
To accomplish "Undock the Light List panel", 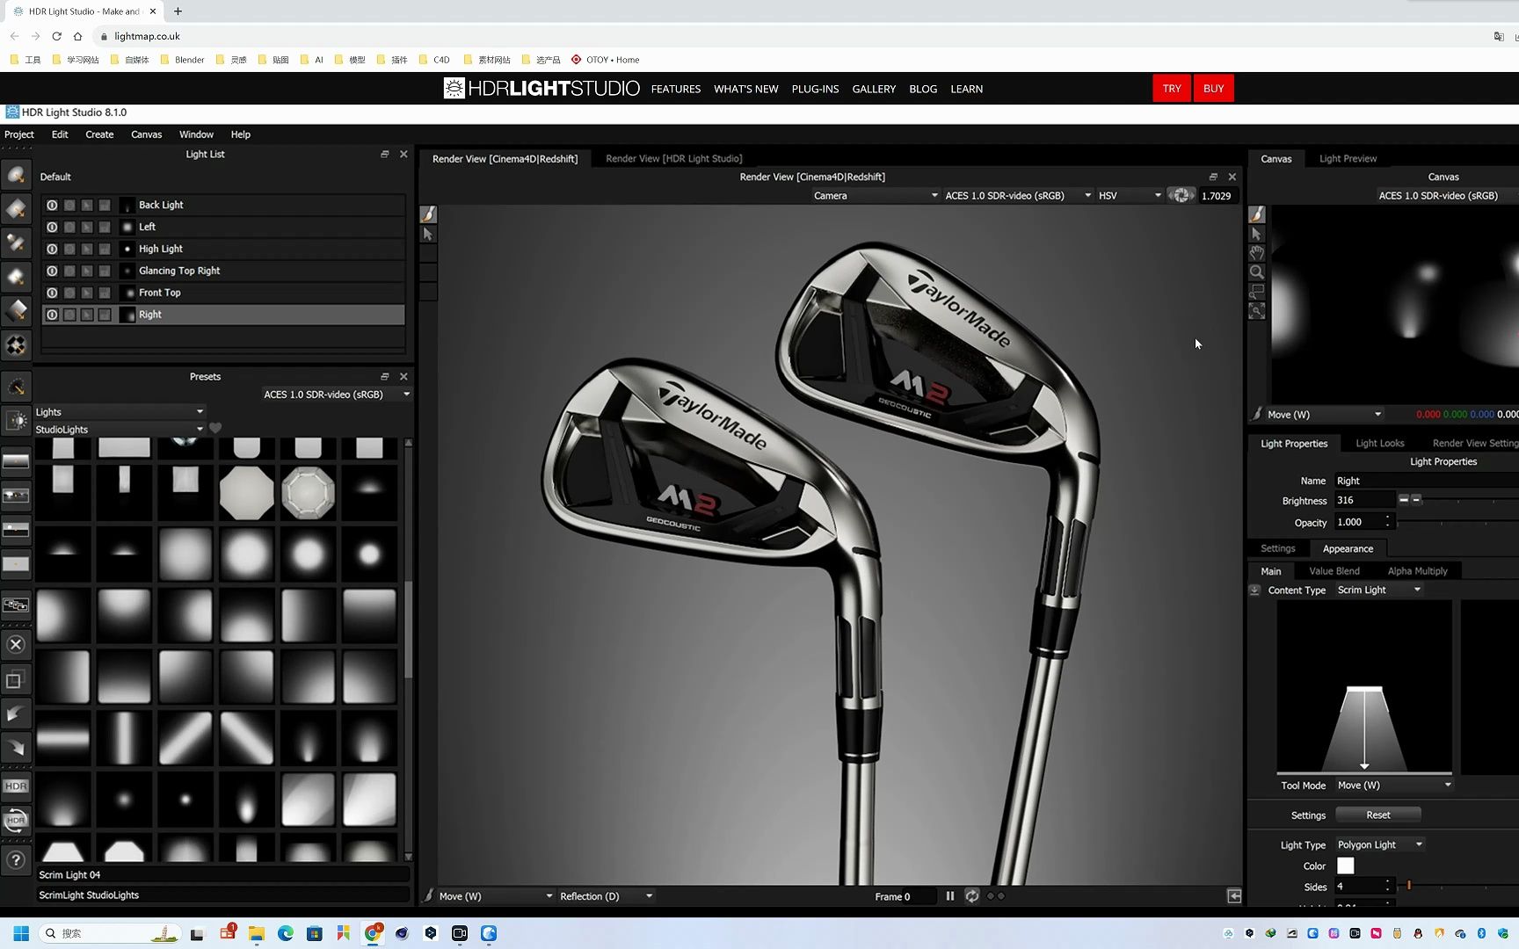I will point(384,154).
